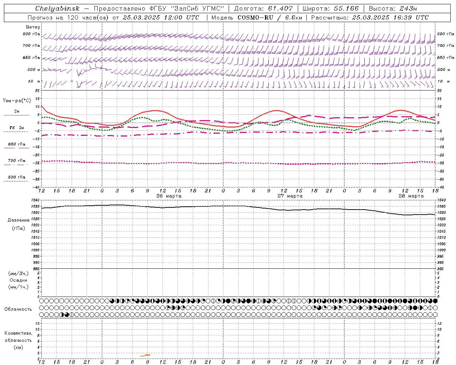Click the orange convective cloud bar
The image size is (456, 365).
pos(145,355)
